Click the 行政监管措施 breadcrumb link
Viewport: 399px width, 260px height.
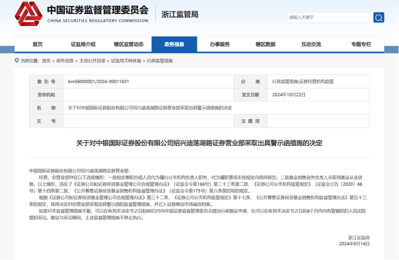(x=160, y=61)
